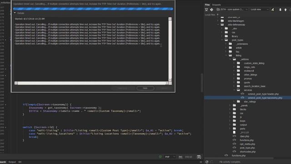Expand the library folder
The image size is (291, 164).
(x=222, y=36)
